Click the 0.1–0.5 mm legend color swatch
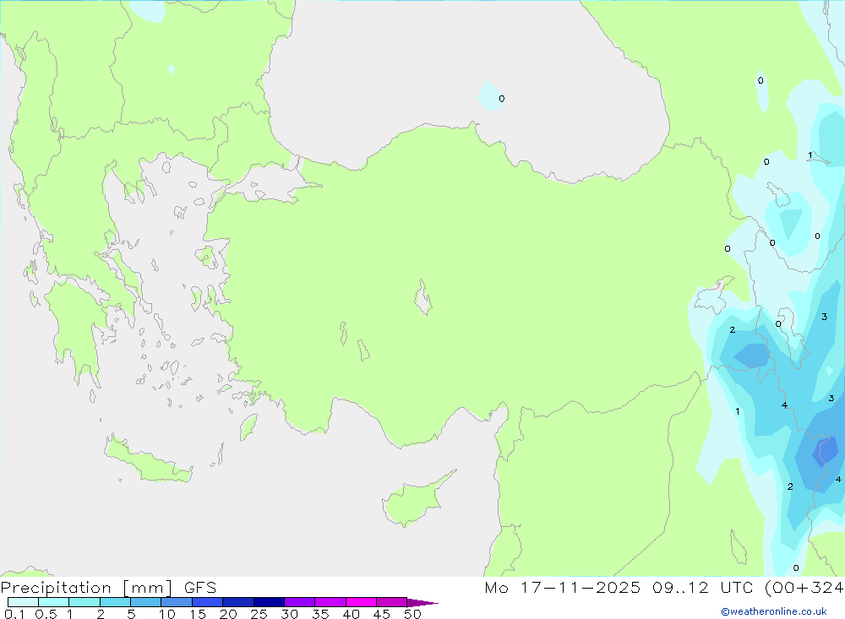845x619 pixels. pos(23,602)
